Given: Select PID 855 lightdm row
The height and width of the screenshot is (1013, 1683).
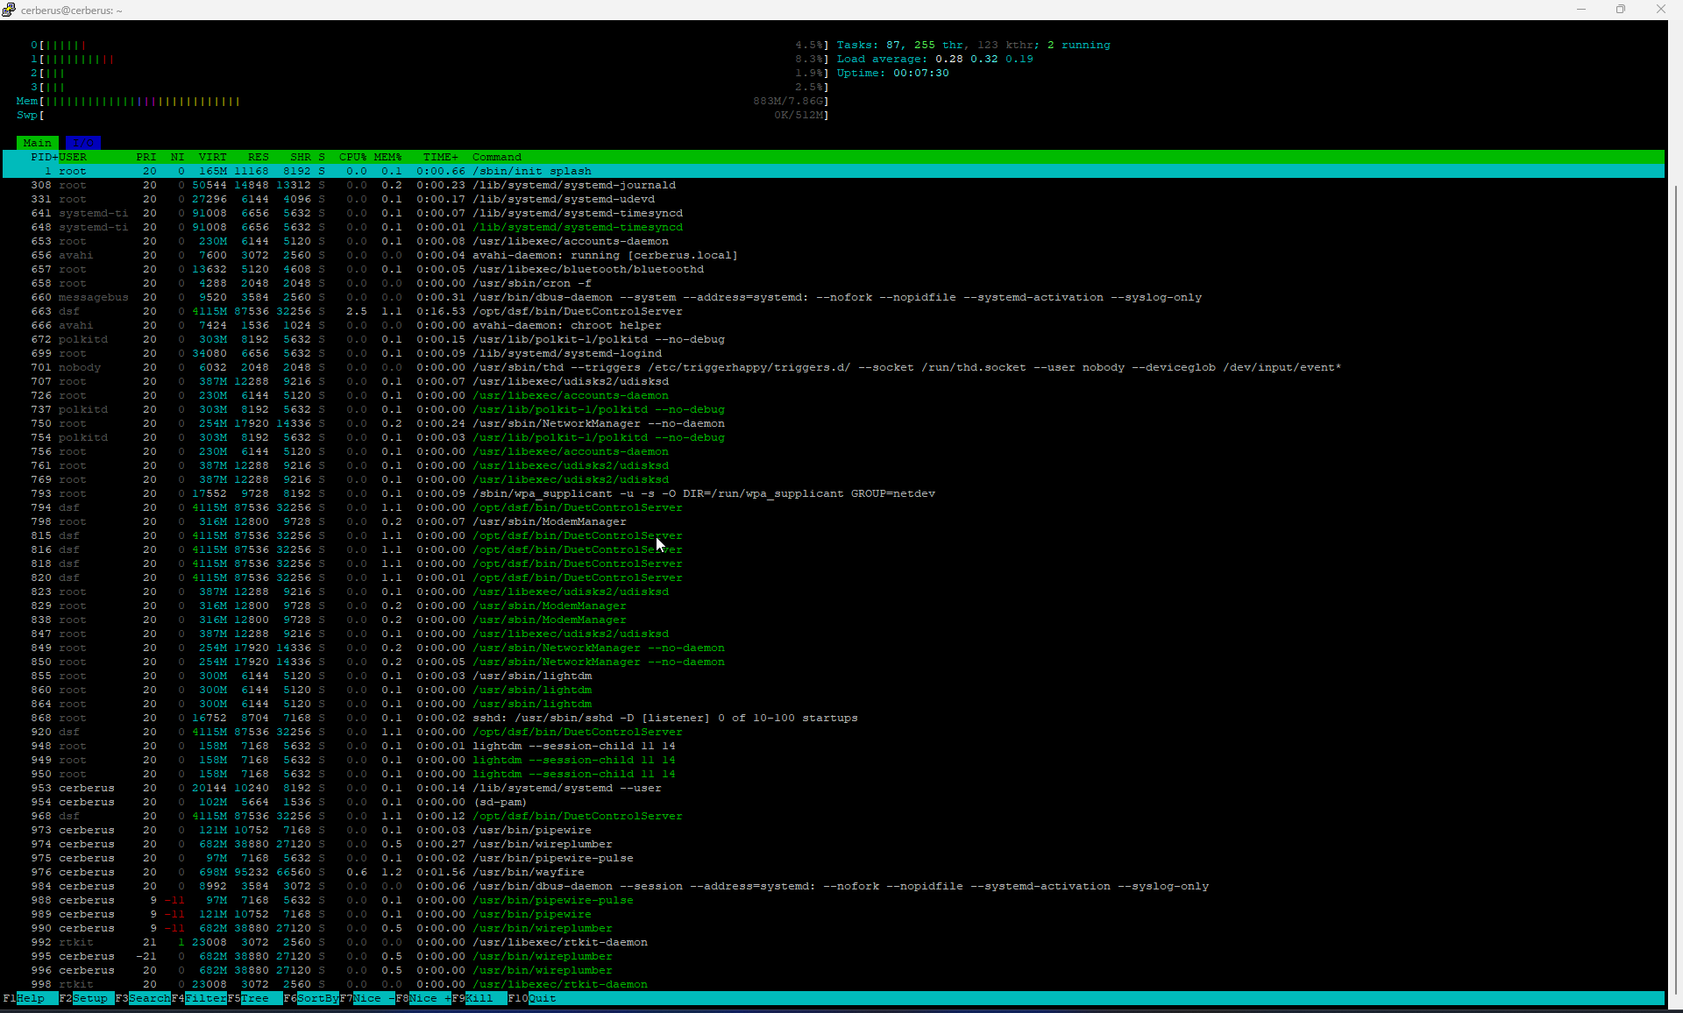Looking at the screenshot, I should coord(834,676).
